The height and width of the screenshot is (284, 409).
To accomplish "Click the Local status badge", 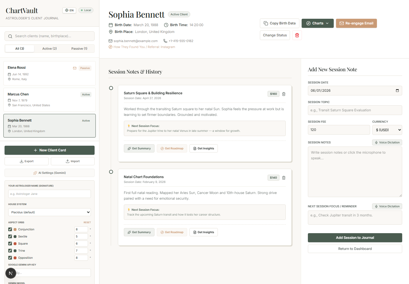I will (86, 10).
